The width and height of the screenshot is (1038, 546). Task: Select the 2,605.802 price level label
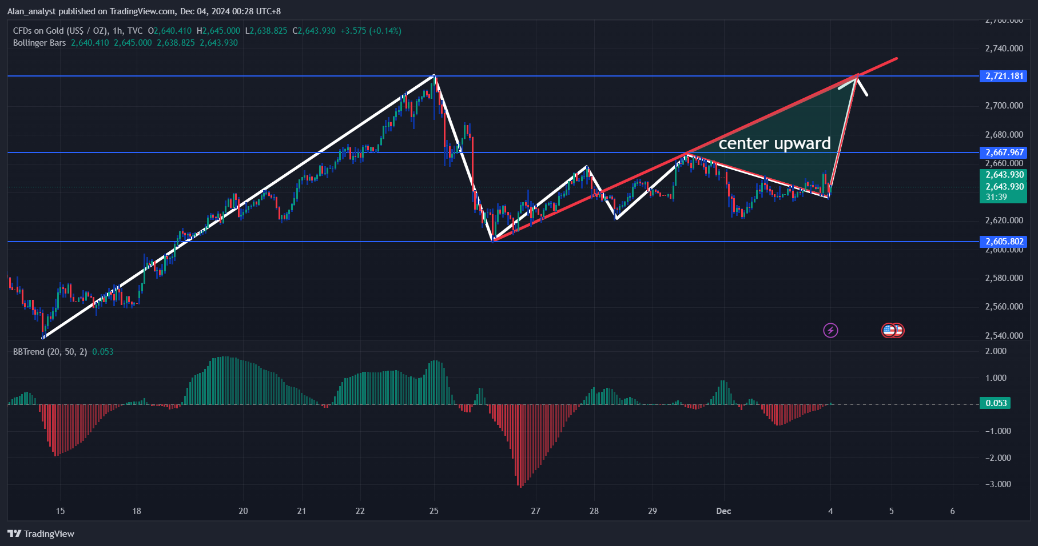point(1004,242)
